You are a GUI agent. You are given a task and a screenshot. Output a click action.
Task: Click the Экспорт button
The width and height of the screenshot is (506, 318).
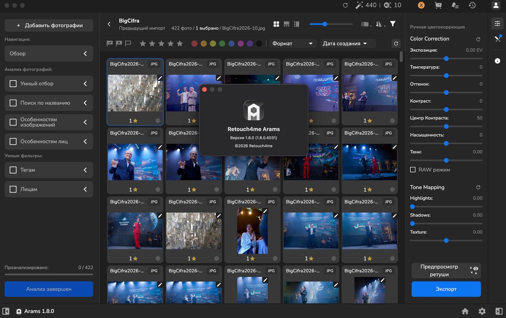pos(446,289)
